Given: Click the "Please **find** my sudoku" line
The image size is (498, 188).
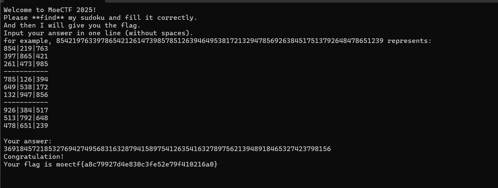Looking at the screenshot, I should (x=100, y=18).
